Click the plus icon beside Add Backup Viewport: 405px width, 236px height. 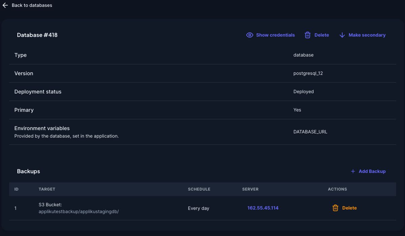point(353,171)
